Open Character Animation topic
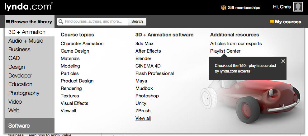308x136 pixels. tap(82, 44)
